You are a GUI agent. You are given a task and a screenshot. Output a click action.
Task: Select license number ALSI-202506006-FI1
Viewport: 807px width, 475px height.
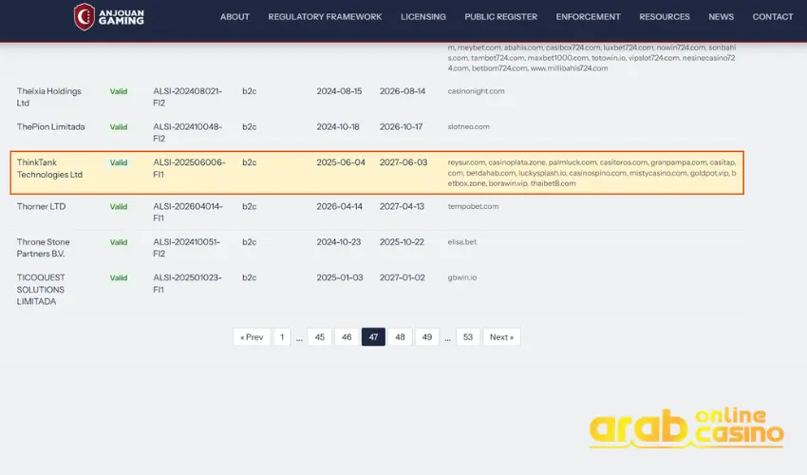[189, 168]
